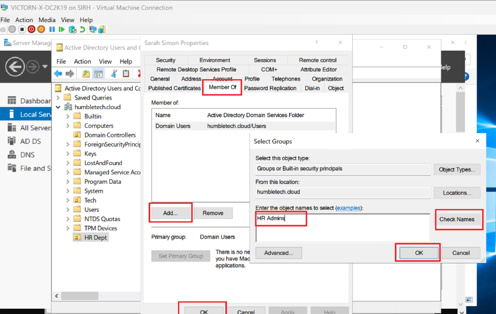The image size is (496, 314).
Task: Expand the Users container
Action: pos(68,209)
